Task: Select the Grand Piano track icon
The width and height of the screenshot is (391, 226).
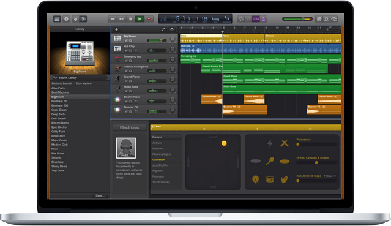Action: [x=117, y=79]
